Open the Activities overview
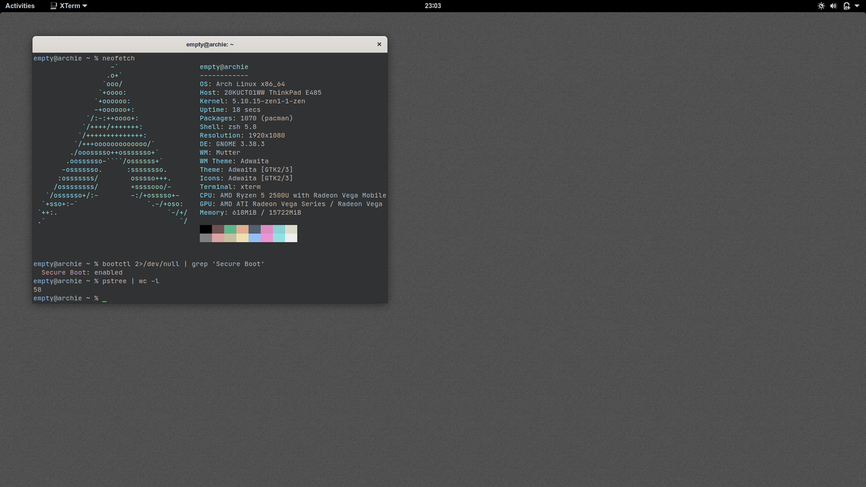Image resolution: width=866 pixels, height=487 pixels. click(x=20, y=5)
